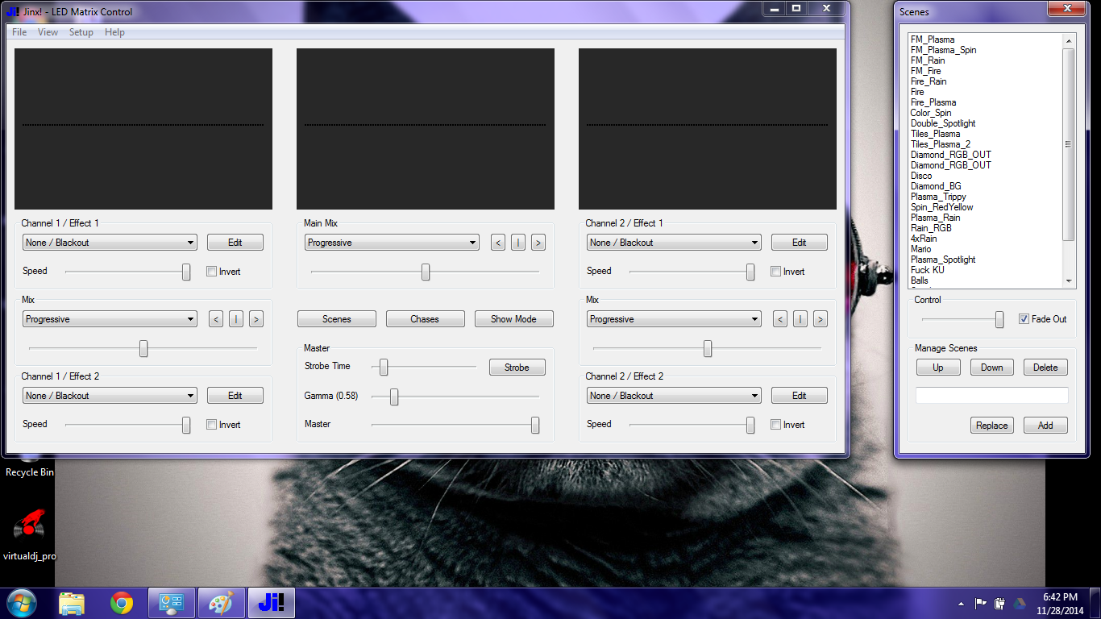Select Double_Spotlight scene in list
This screenshot has width=1101, height=619.
(943, 123)
